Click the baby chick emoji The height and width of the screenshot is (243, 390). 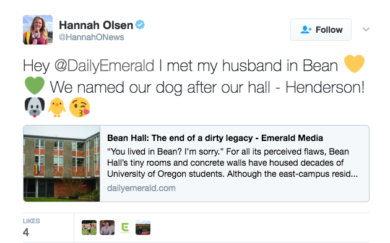point(57,107)
